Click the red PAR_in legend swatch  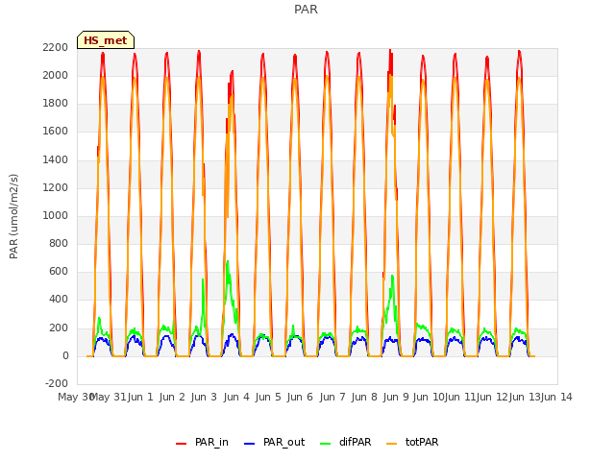pos(181,444)
